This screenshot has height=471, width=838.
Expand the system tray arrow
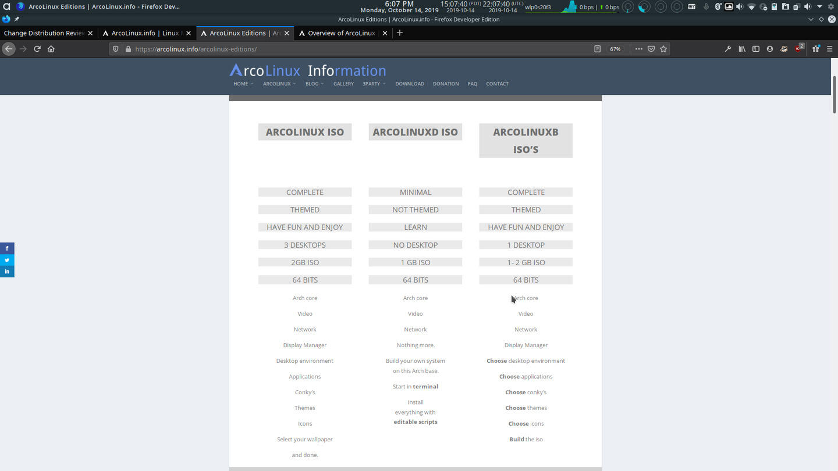[819, 7]
